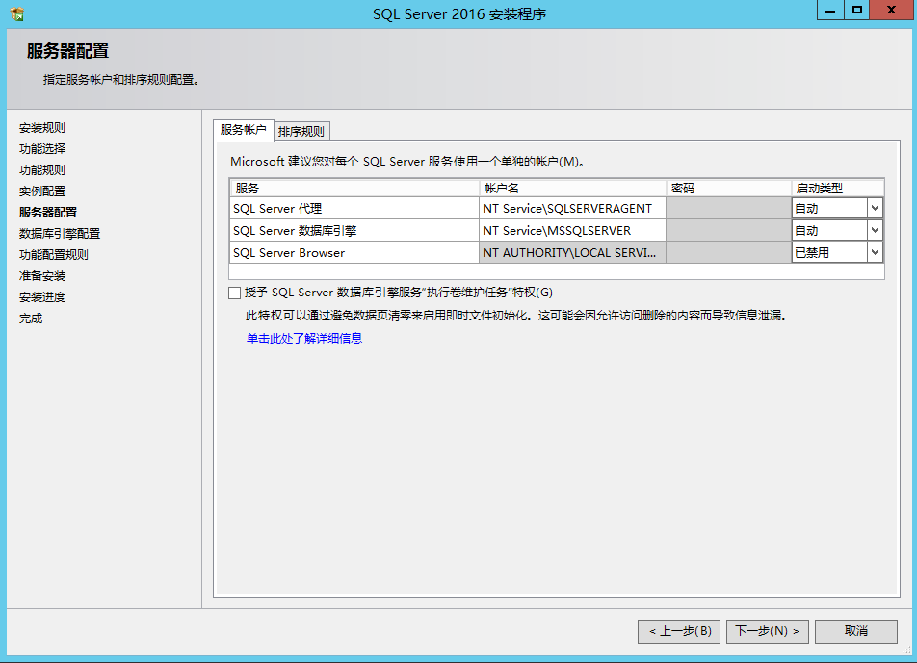The width and height of the screenshot is (917, 663).
Task: Click the 完成 step in sidebar
Action: pyautogui.click(x=31, y=319)
